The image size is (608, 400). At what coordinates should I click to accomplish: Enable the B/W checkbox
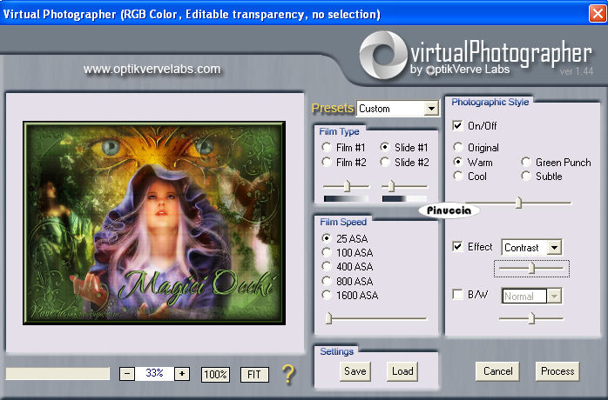pos(457,295)
